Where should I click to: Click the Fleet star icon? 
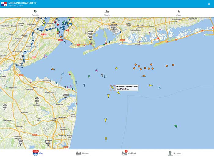point(179,11)
